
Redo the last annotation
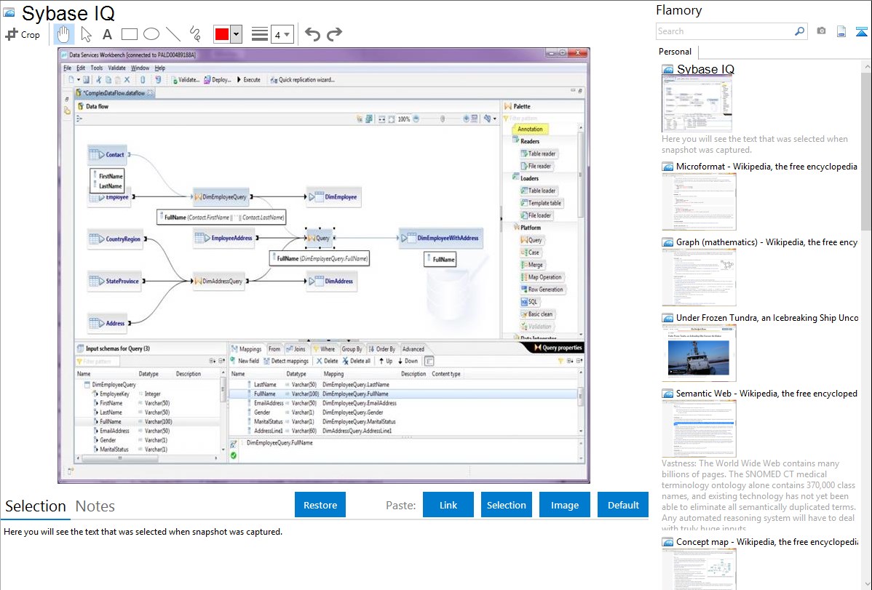pyautogui.click(x=334, y=34)
